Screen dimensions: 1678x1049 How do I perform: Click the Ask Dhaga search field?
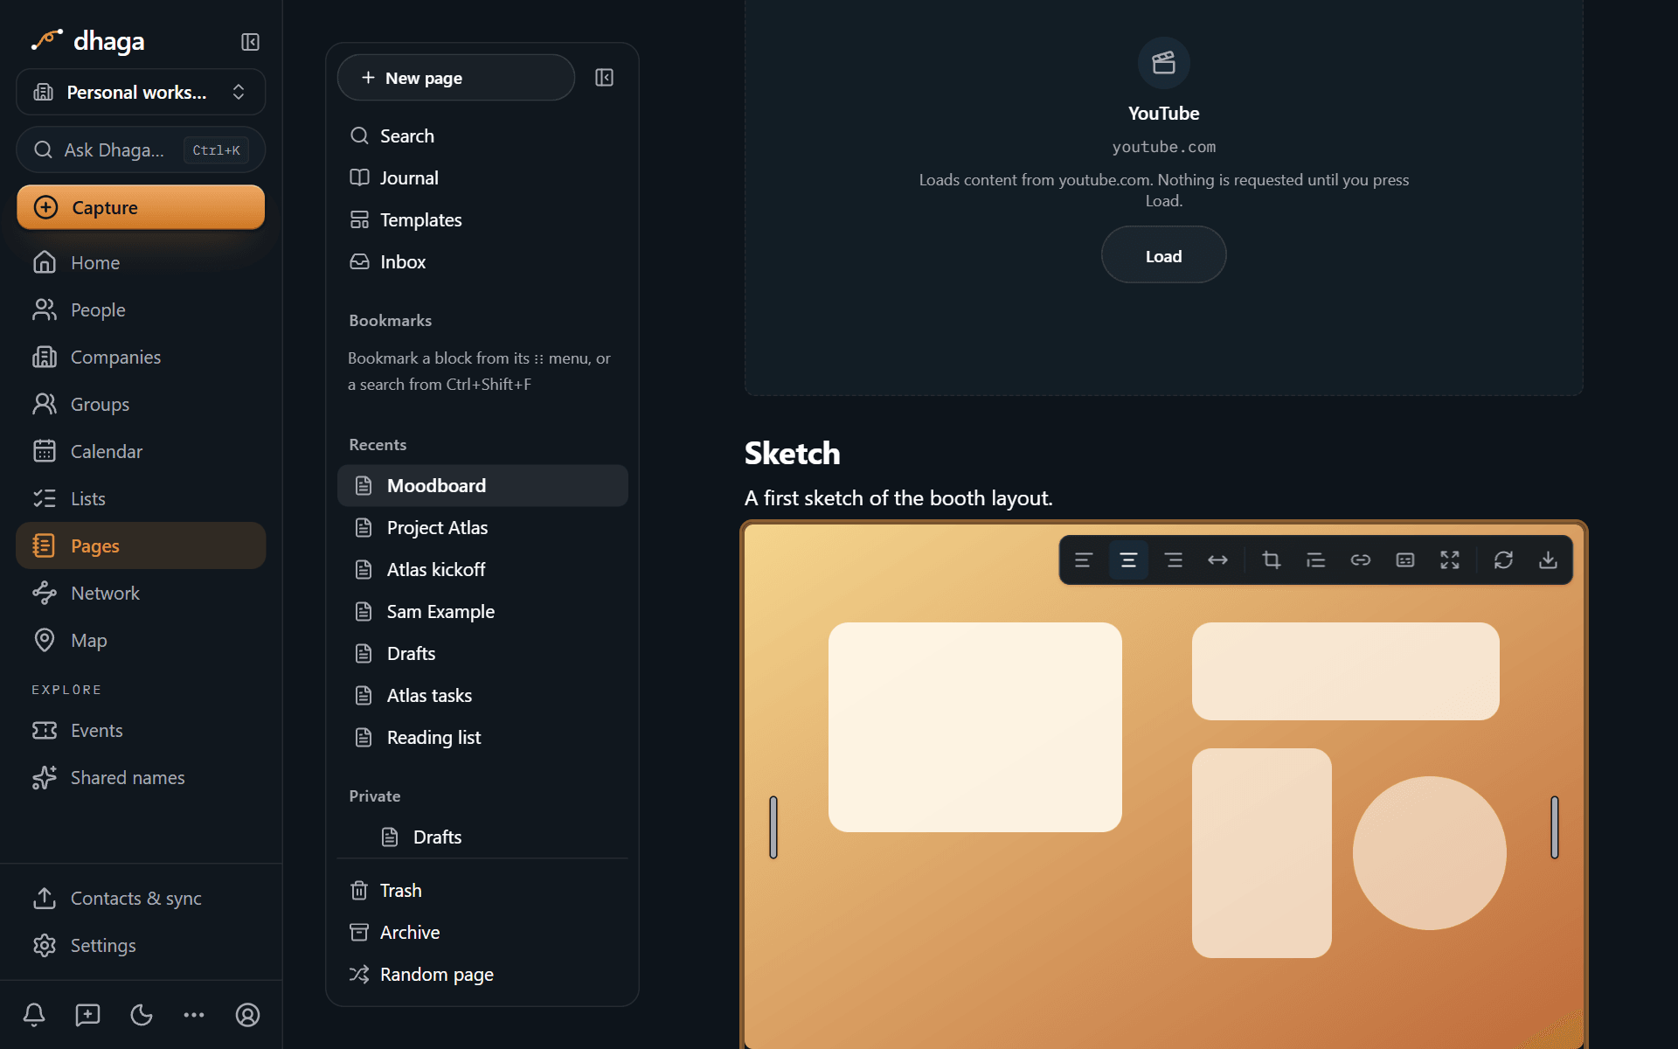click(141, 150)
